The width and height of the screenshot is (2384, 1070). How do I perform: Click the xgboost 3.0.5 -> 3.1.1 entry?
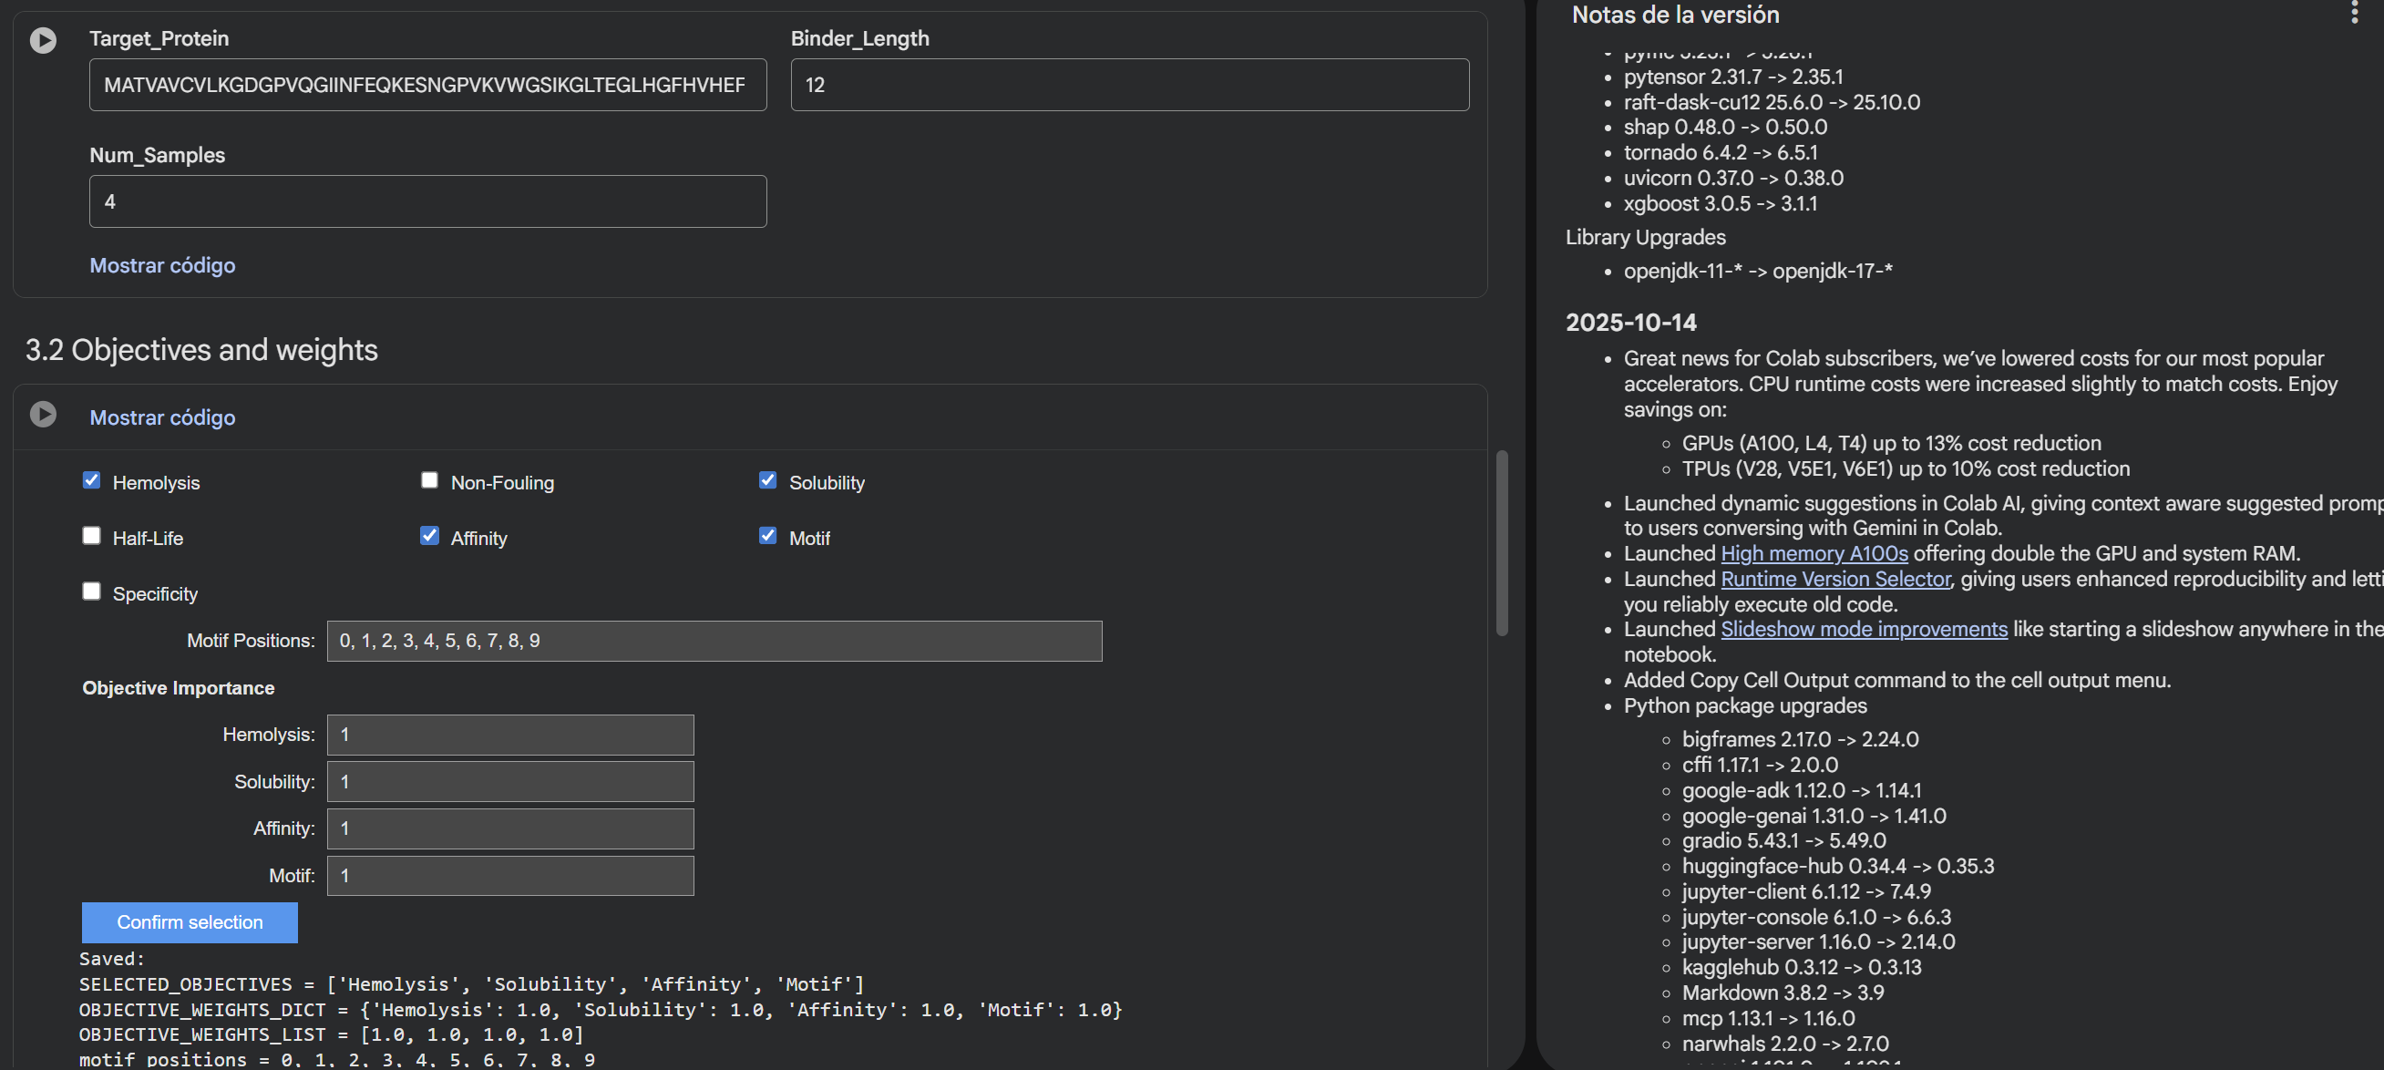(1721, 203)
